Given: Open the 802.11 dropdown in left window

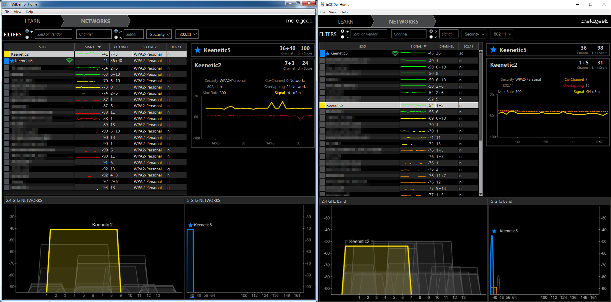Looking at the screenshot, I should 187,34.
